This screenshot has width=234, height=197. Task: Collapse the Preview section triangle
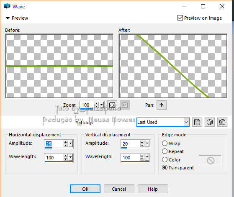point(8,18)
